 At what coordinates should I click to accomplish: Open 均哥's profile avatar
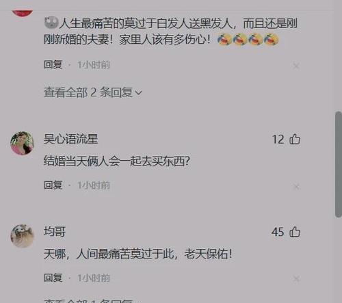[22, 236]
